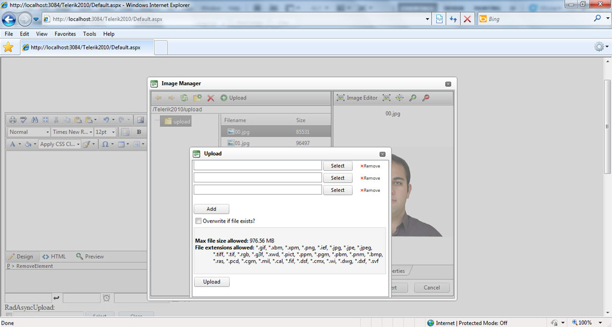This screenshot has width=612, height=327.
Task: Click the first file path input field
Action: click(258, 166)
